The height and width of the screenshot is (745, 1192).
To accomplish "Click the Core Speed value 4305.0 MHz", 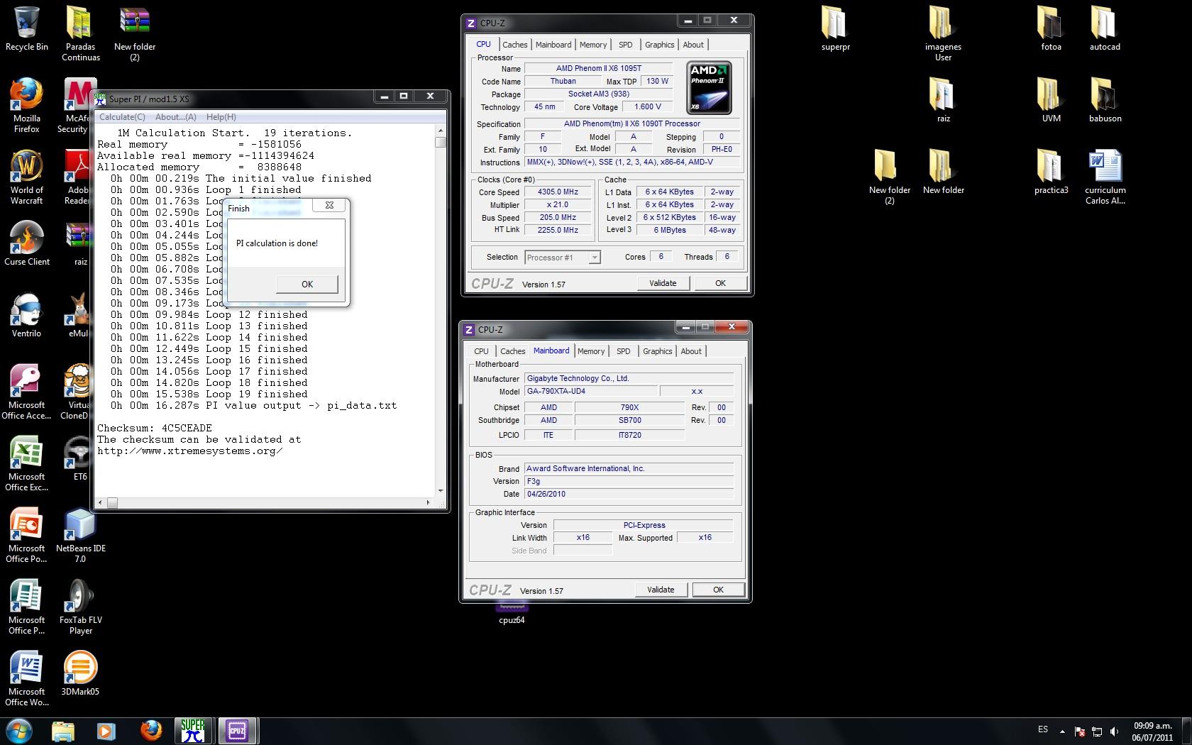I will tap(558, 192).
